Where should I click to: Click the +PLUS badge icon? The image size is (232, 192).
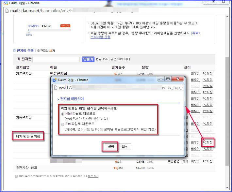click(x=65, y=26)
